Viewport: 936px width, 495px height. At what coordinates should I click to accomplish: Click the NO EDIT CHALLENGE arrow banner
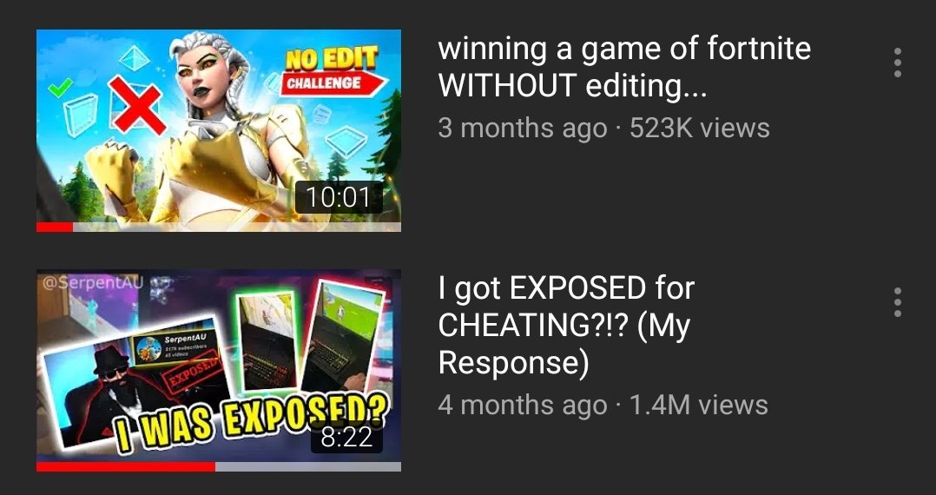(x=332, y=73)
